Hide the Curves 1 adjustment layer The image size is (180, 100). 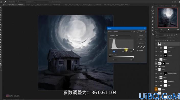156,56
